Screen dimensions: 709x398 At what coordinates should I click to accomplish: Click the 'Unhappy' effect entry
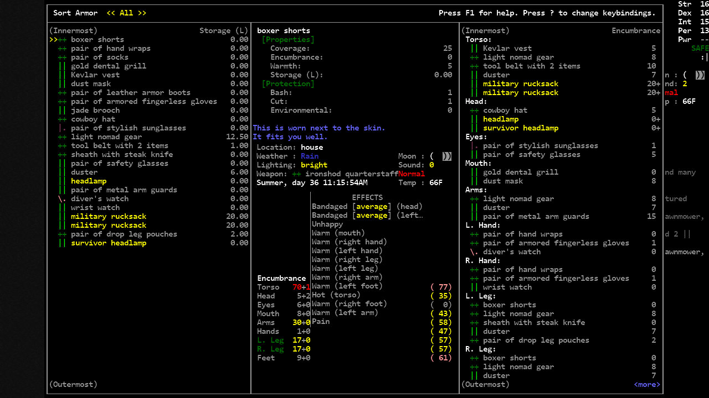[327, 224]
